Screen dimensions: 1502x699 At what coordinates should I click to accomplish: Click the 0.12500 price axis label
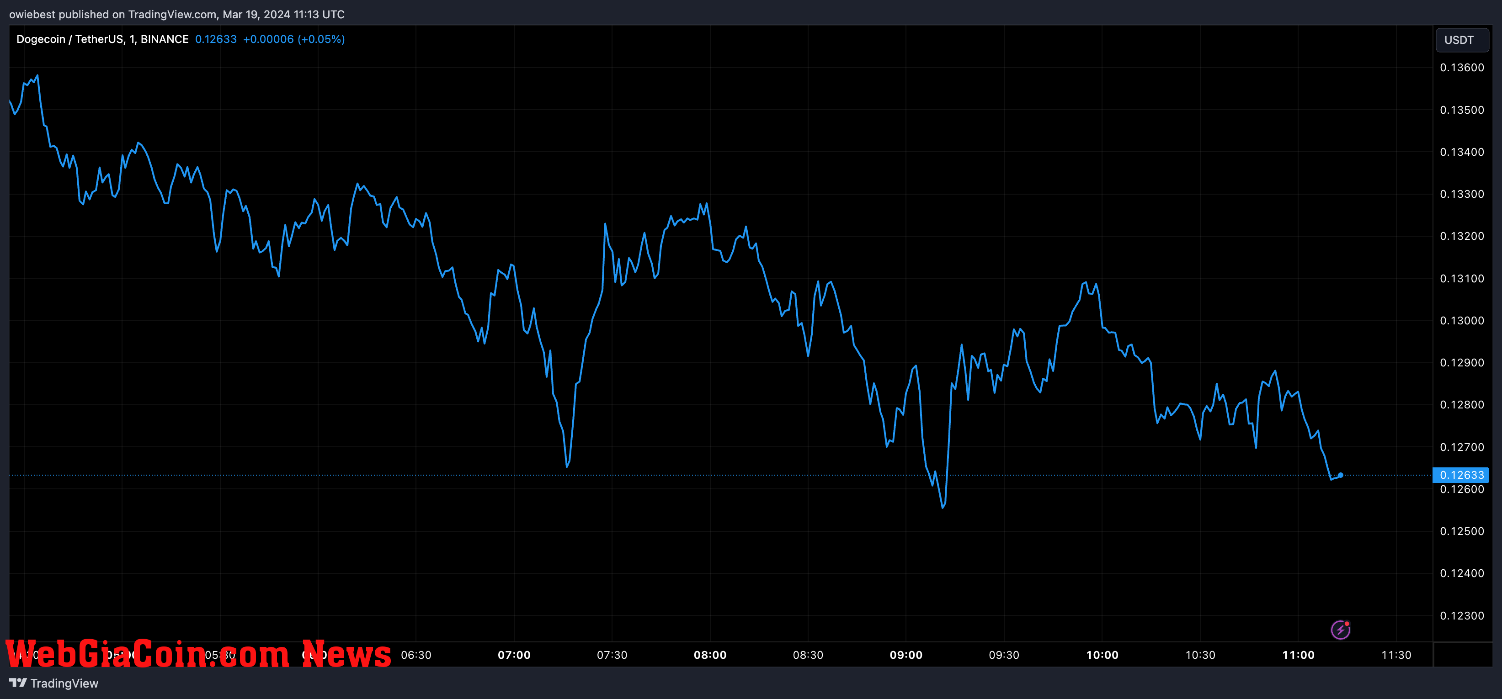point(1462,531)
